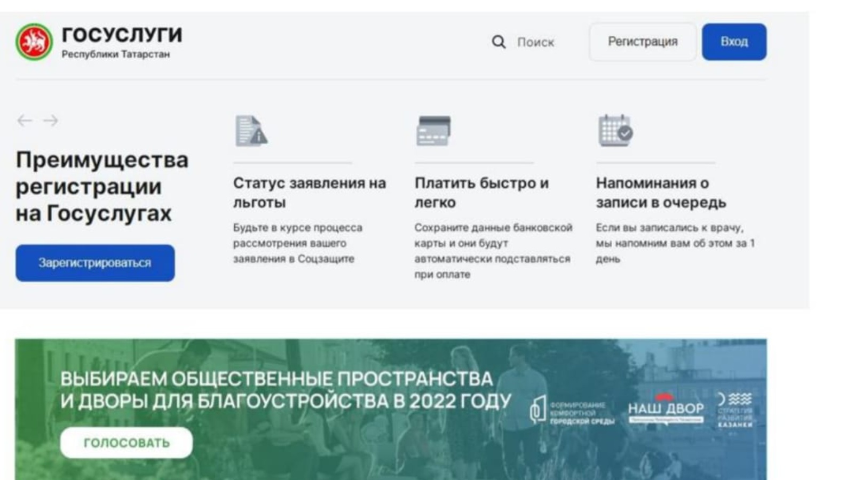Click the bank card icon
This screenshot has height=480, width=854.
[x=433, y=131]
